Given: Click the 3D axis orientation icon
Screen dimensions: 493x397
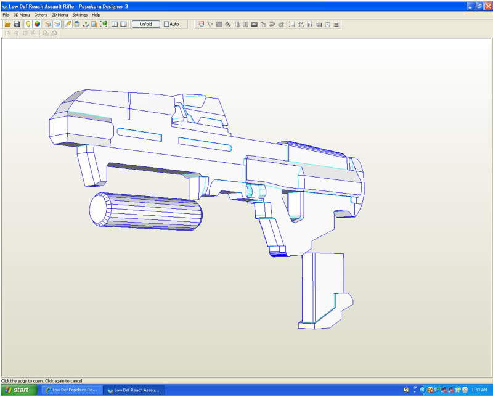Looking at the screenshot, I should [x=86, y=24].
